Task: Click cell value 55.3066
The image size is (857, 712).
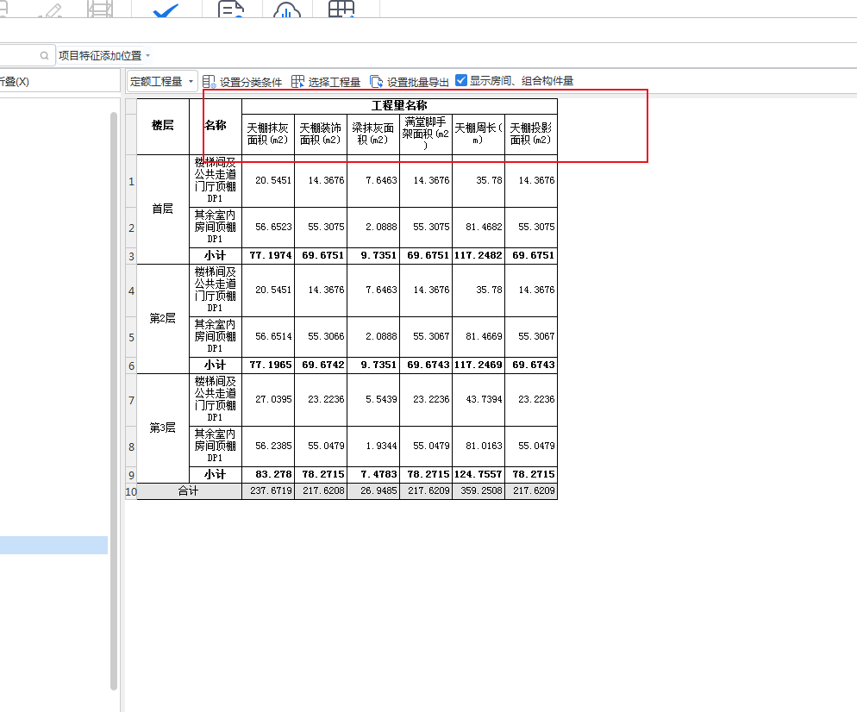Action: (x=321, y=336)
